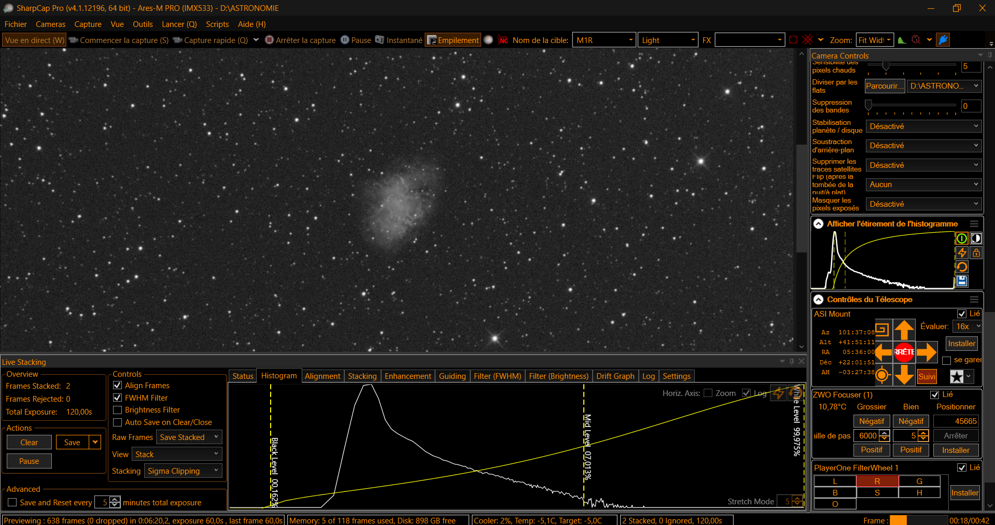Adjust the Sensibilité des pixels chauds slider

coord(886,66)
